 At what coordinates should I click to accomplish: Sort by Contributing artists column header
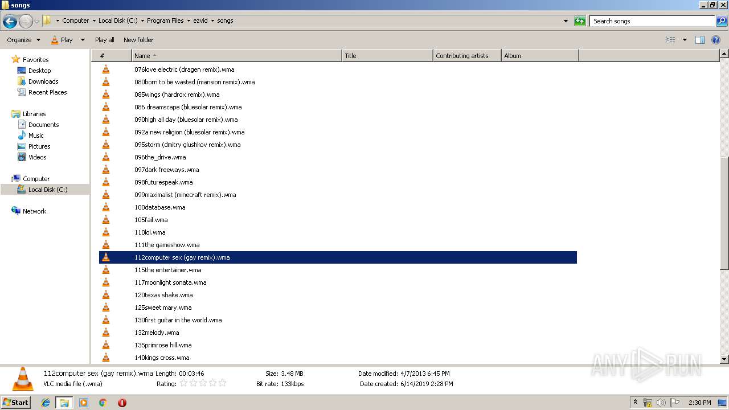coord(467,56)
